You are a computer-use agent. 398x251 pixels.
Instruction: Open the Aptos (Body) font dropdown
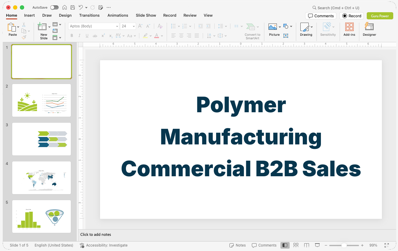pos(117,26)
